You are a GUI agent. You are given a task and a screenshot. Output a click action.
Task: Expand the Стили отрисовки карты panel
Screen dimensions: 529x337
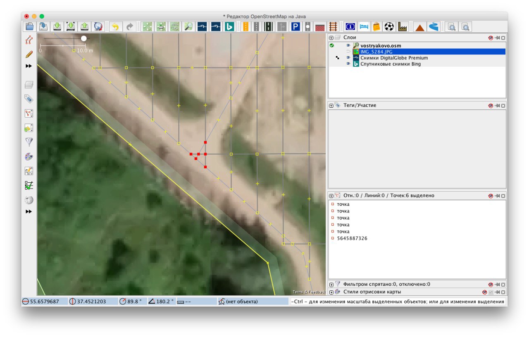tap(331, 292)
